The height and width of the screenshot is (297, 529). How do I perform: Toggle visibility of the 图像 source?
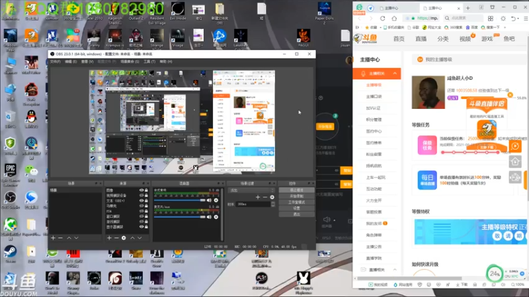[x=142, y=190]
